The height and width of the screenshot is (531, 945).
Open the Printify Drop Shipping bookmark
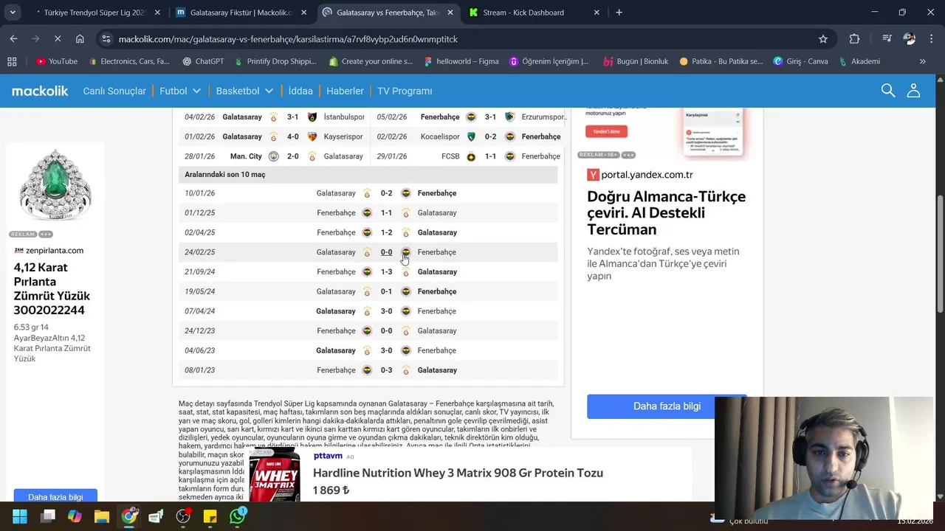[x=275, y=61]
